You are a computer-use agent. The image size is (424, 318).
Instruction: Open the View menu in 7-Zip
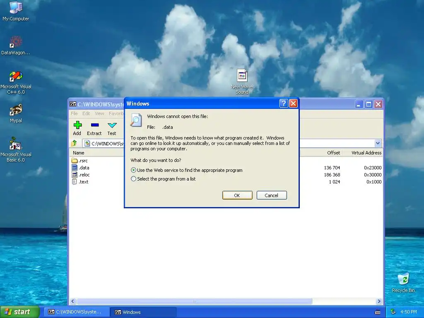pos(99,113)
